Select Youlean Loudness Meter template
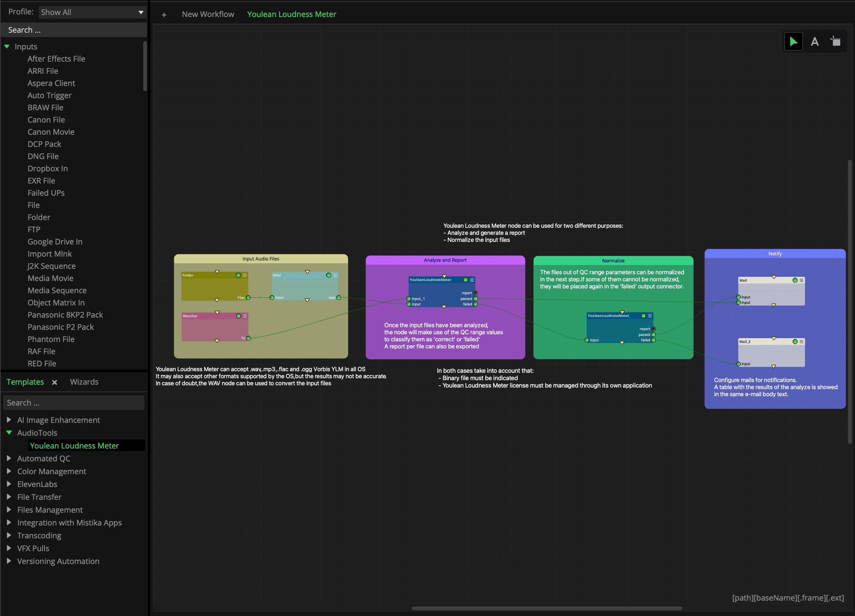The height and width of the screenshot is (616, 855). pyautogui.click(x=87, y=445)
